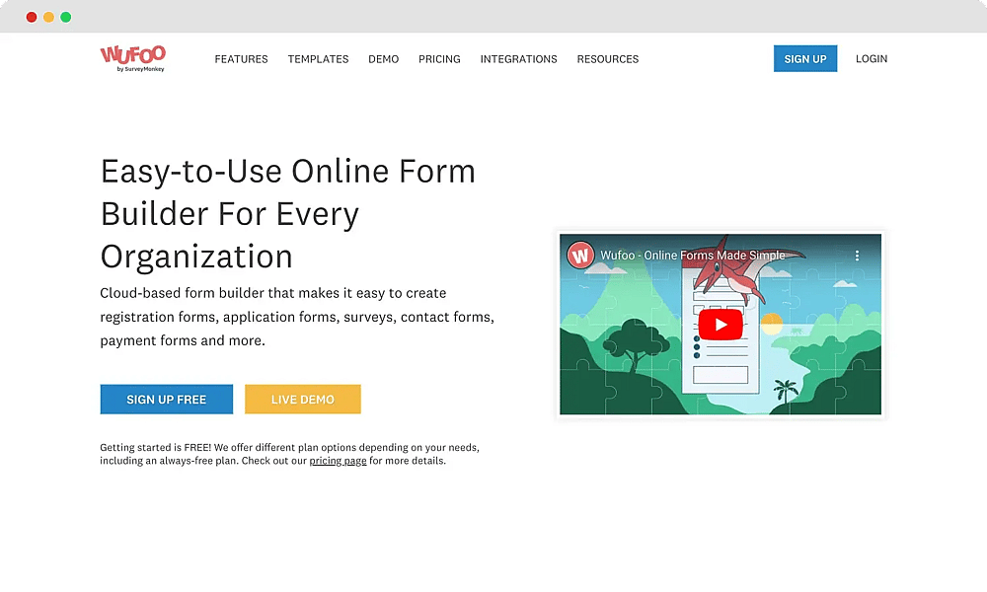
Task: Open the video's three-dot options menu
Action: coord(857,256)
